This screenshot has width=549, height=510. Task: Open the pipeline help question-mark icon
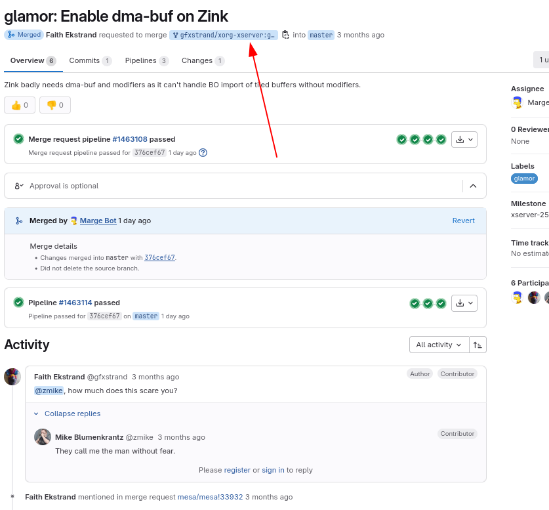(203, 153)
